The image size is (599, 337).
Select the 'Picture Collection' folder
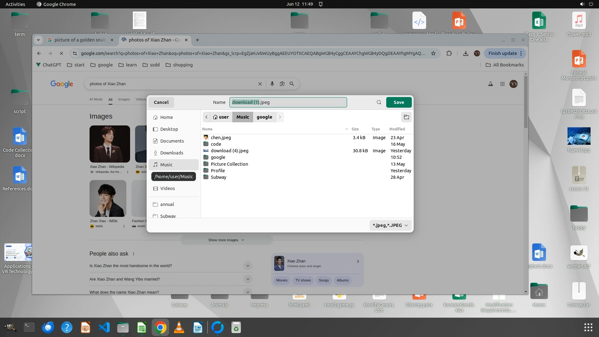click(229, 164)
